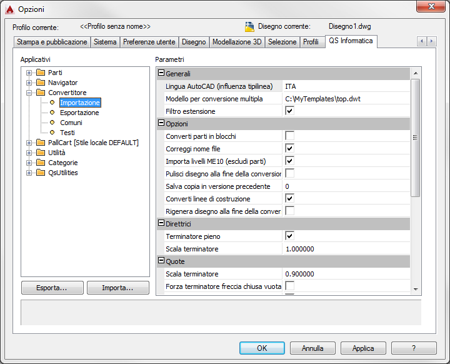The image size is (450, 364).
Task: Expand the Categorie tree node
Action: coord(29,163)
